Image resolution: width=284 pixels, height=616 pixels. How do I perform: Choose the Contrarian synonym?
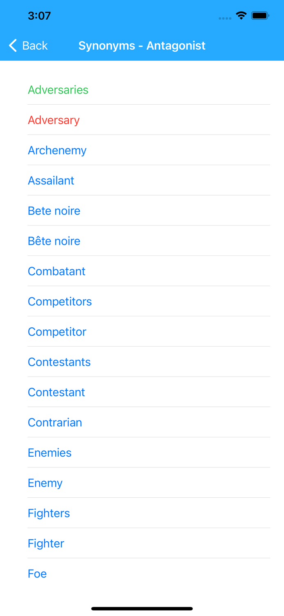(55, 423)
